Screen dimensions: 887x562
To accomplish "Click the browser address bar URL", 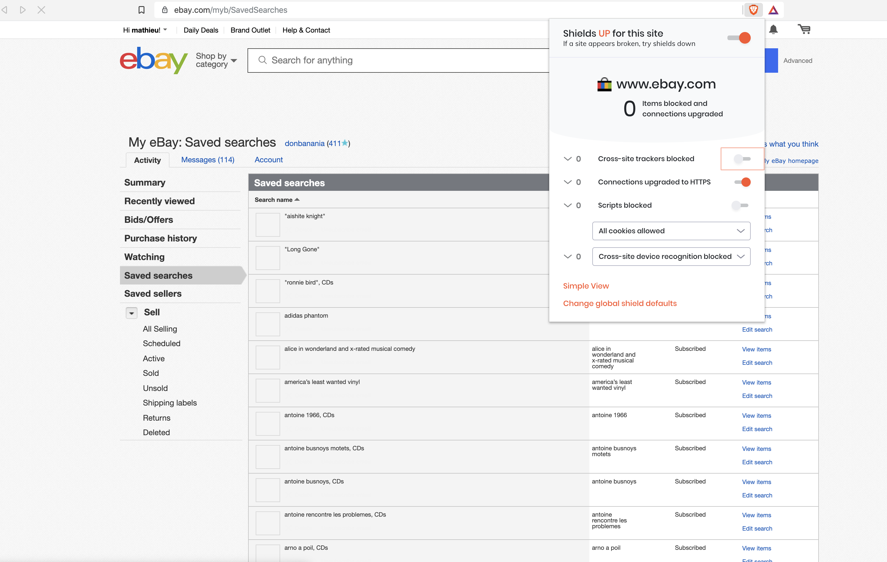I will pos(231,10).
